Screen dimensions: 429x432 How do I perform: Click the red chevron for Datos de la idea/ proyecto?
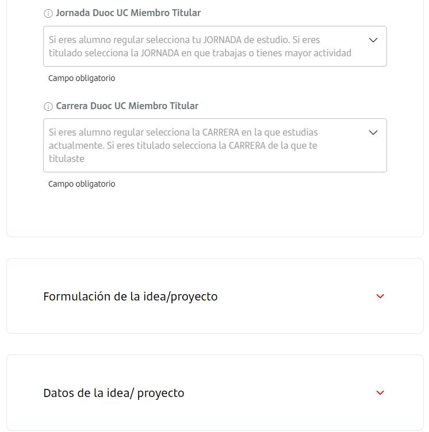click(380, 392)
